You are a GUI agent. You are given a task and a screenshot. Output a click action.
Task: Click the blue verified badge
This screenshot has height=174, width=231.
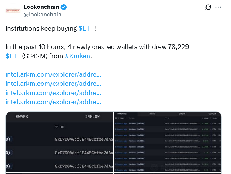[63, 7]
